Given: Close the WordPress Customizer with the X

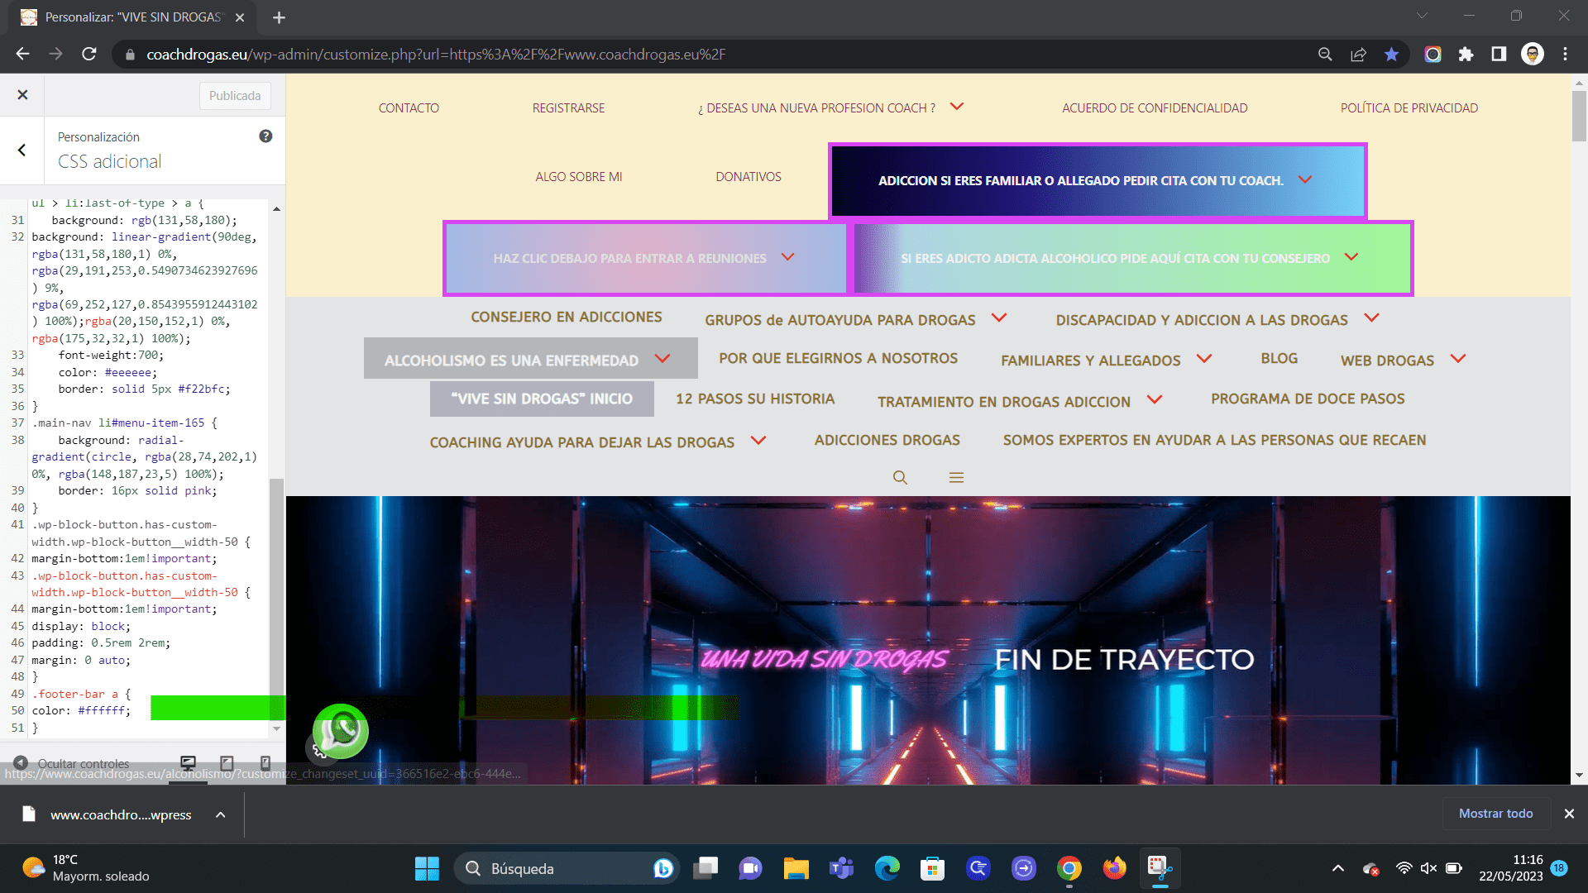Looking at the screenshot, I should [22, 95].
